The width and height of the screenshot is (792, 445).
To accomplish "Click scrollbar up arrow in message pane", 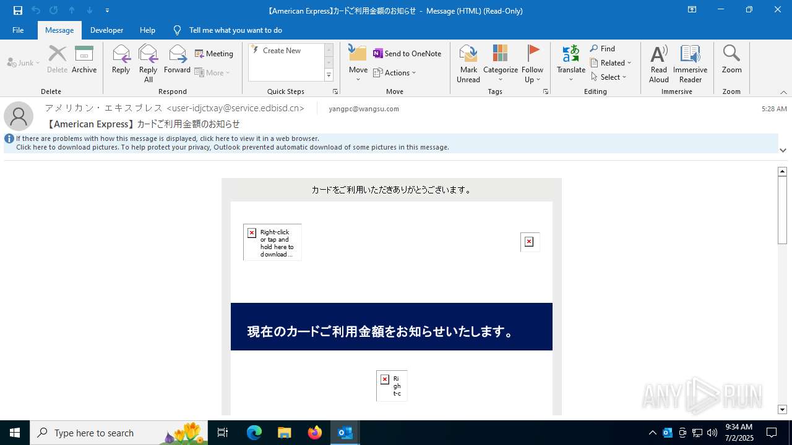I will [x=783, y=171].
